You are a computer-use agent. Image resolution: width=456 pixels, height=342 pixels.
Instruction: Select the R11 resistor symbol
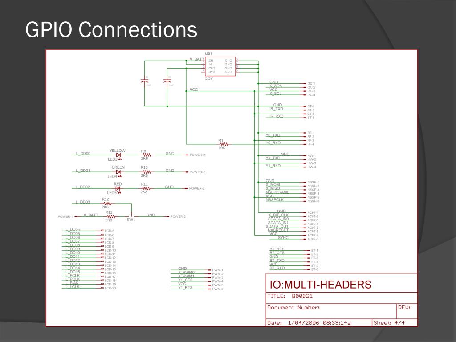(146, 188)
